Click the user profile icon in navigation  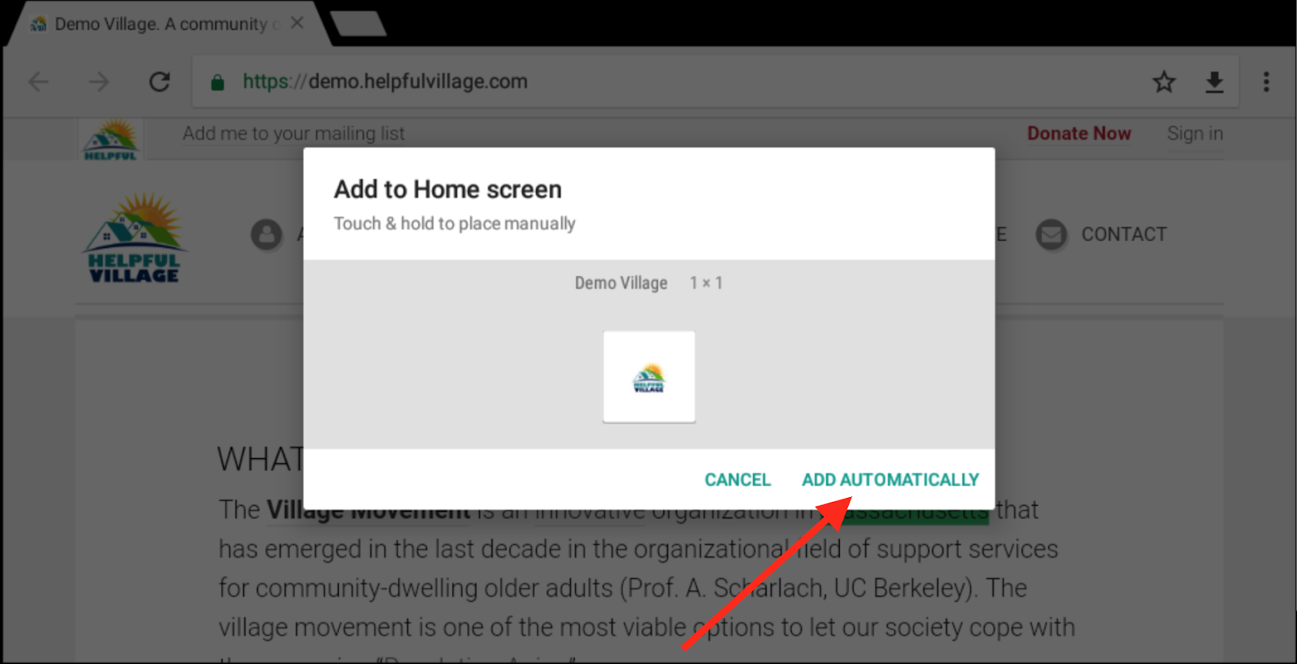(x=267, y=235)
